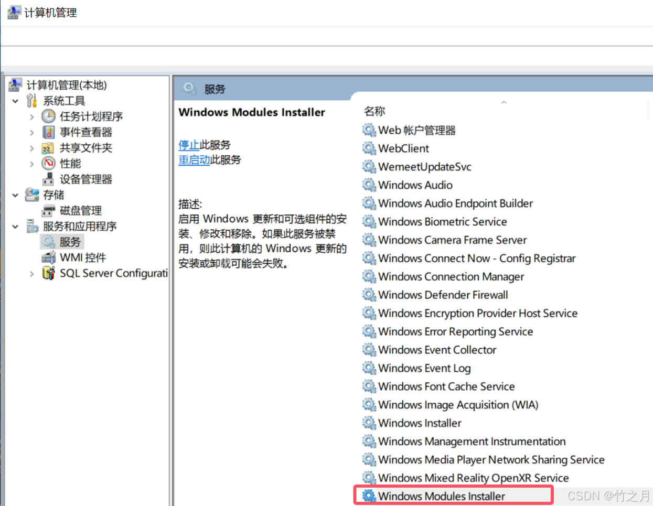Image resolution: width=653 pixels, height=506 pixels.
Task: Click gear icon beside Windows Font Cache Service
Action: [x=369, y=386]
